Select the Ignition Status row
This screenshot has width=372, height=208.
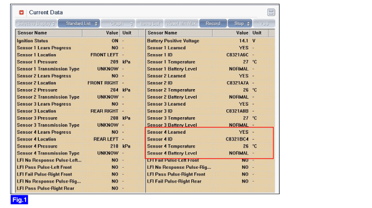coord(80,41)
